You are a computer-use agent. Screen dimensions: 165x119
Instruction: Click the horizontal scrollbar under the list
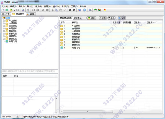point(111,112)
